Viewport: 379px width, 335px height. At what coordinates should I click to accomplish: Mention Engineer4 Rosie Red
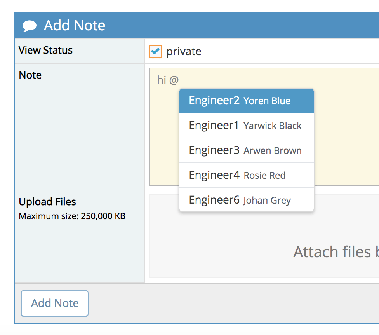tap(246, 175)
